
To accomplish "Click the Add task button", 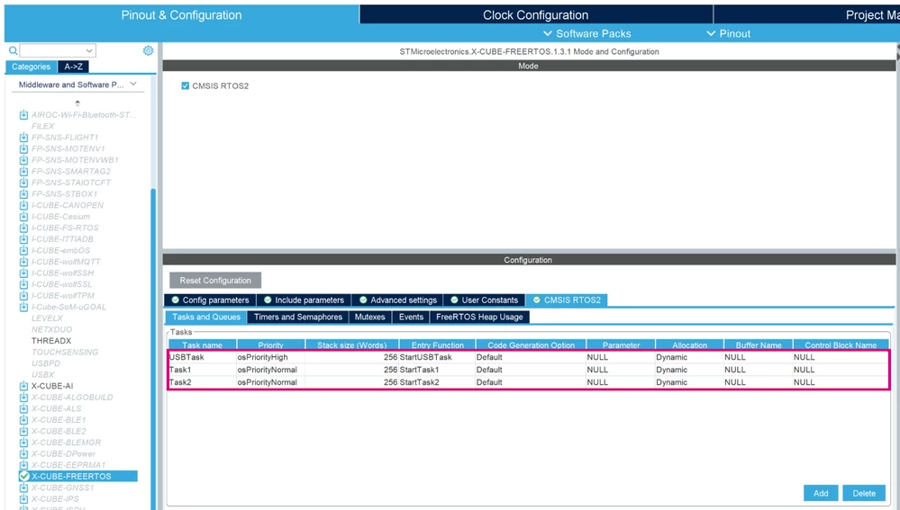I will [x=821, y=493].
